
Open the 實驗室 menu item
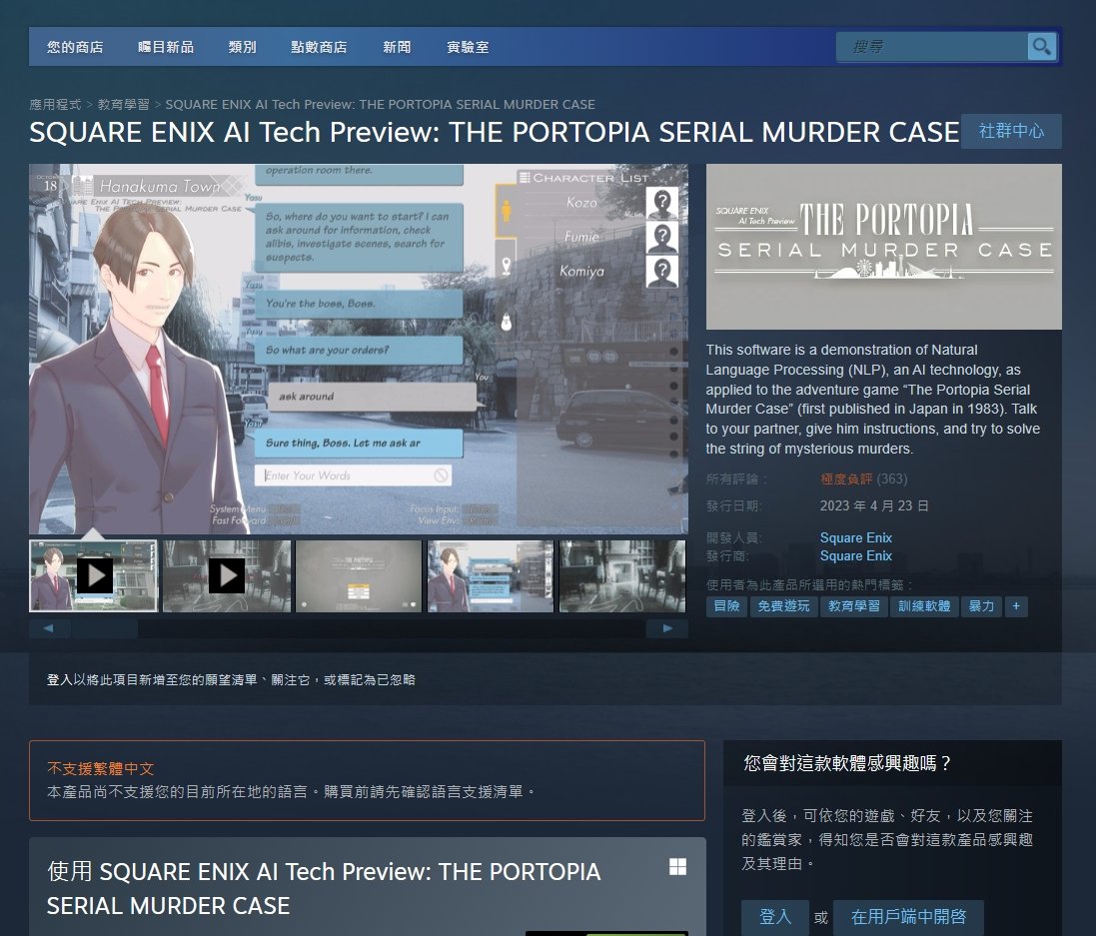pyautogui.click(x=466, y=46)
